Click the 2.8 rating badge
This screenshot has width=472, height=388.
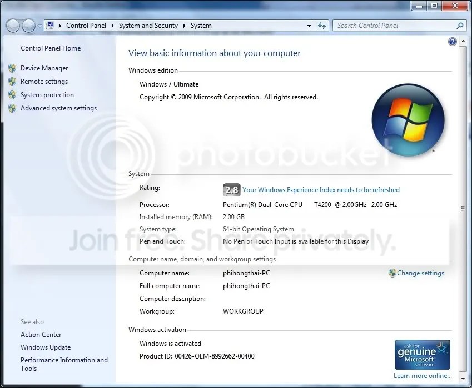tap(231, 190)
